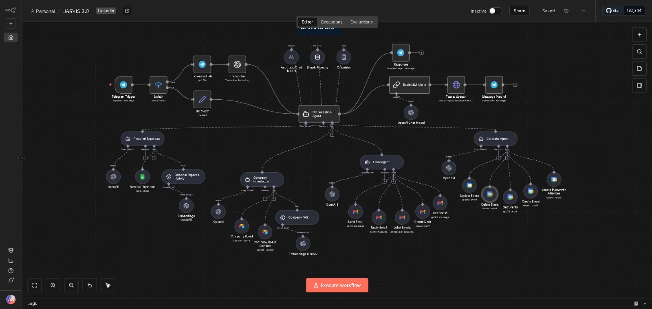
Task: Click the Telegram Trigger node
Action: (x=123, y=85)
